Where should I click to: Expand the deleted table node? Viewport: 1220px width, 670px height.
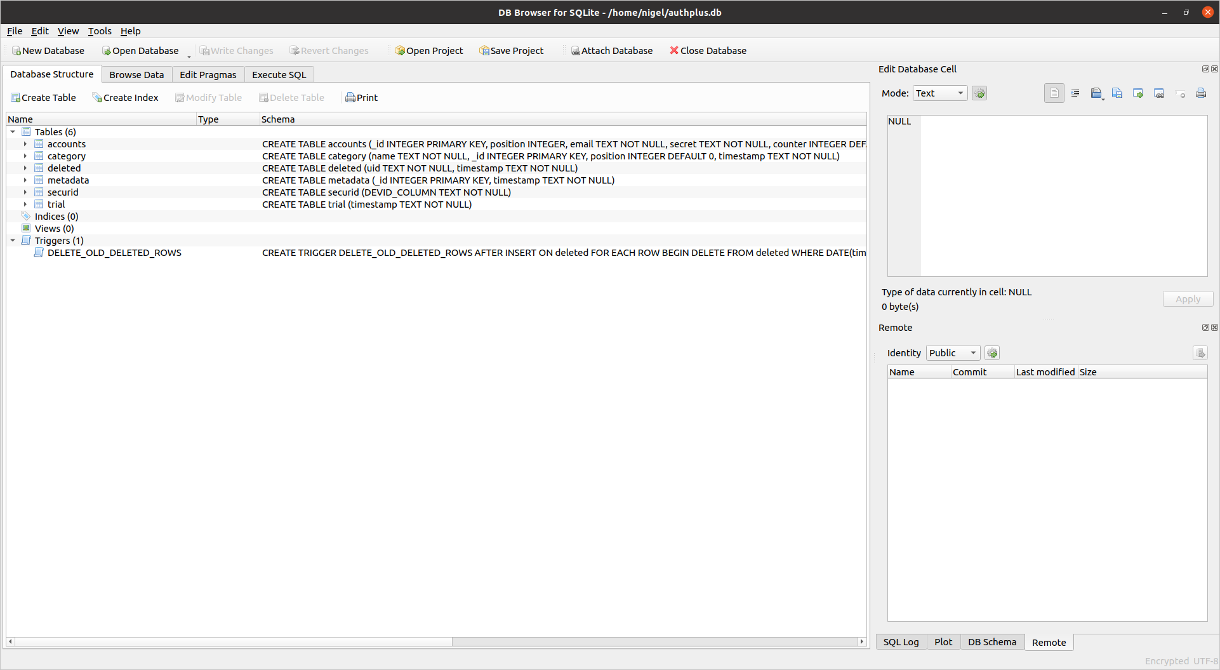pos(25,168)
